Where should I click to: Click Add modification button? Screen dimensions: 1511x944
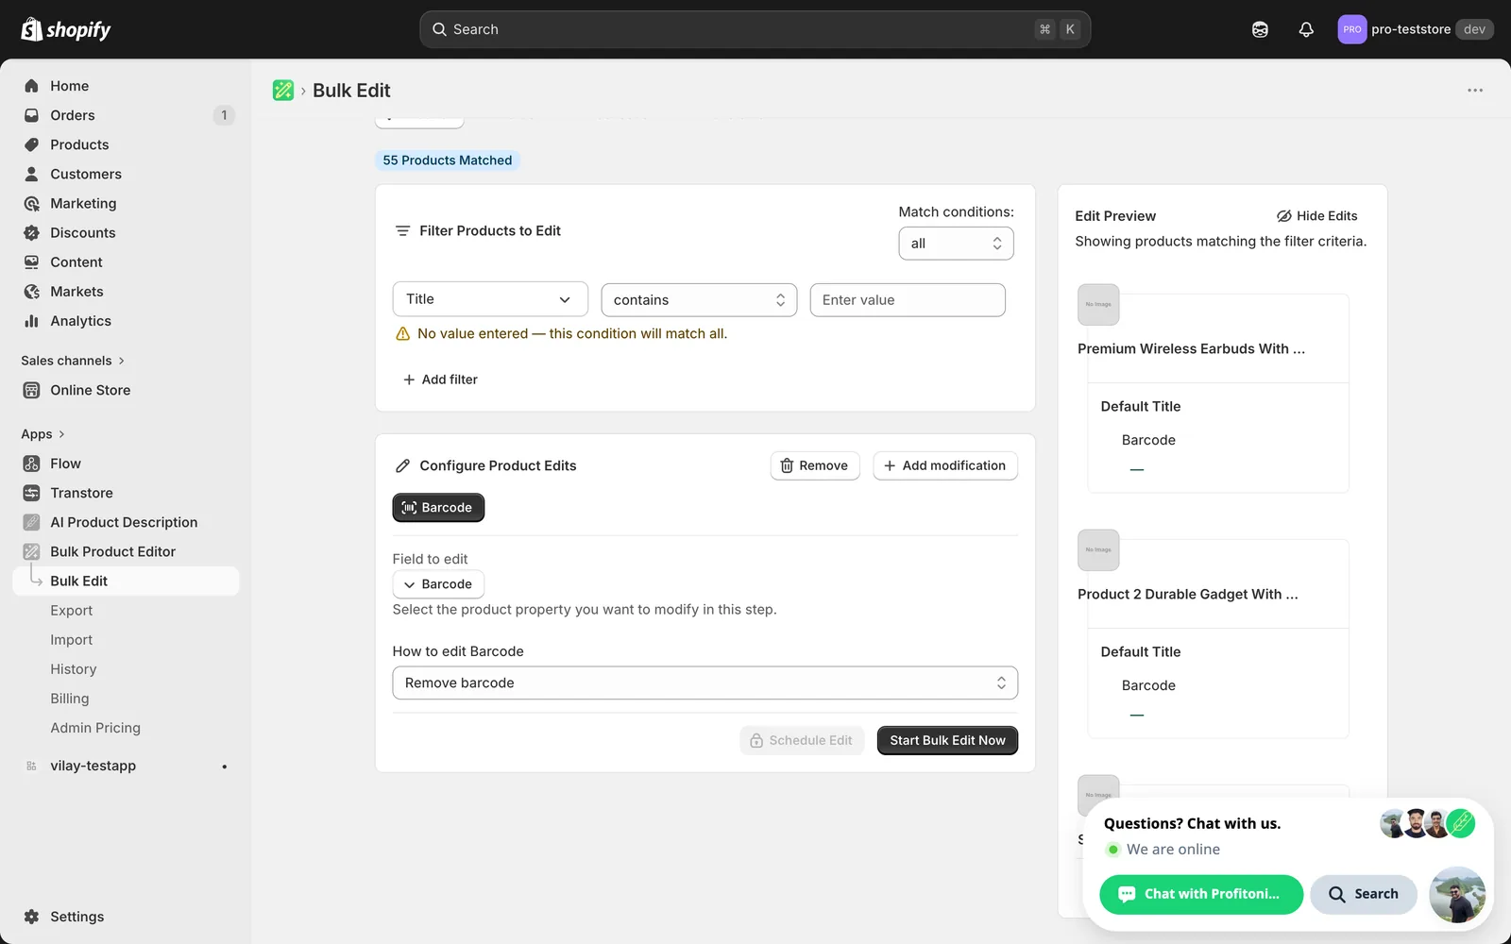[x=945, y=465]
